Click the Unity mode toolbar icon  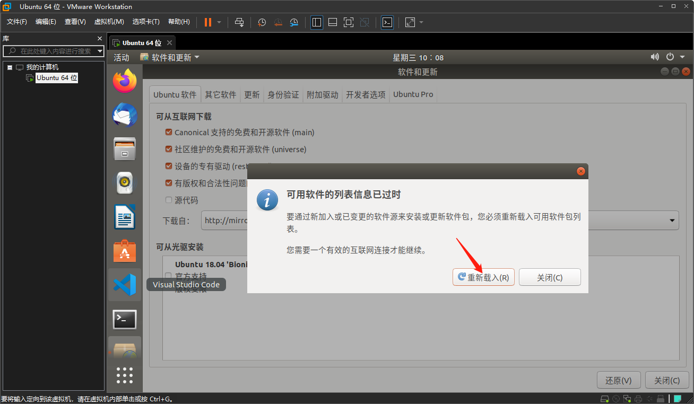(x=365, y=22)
